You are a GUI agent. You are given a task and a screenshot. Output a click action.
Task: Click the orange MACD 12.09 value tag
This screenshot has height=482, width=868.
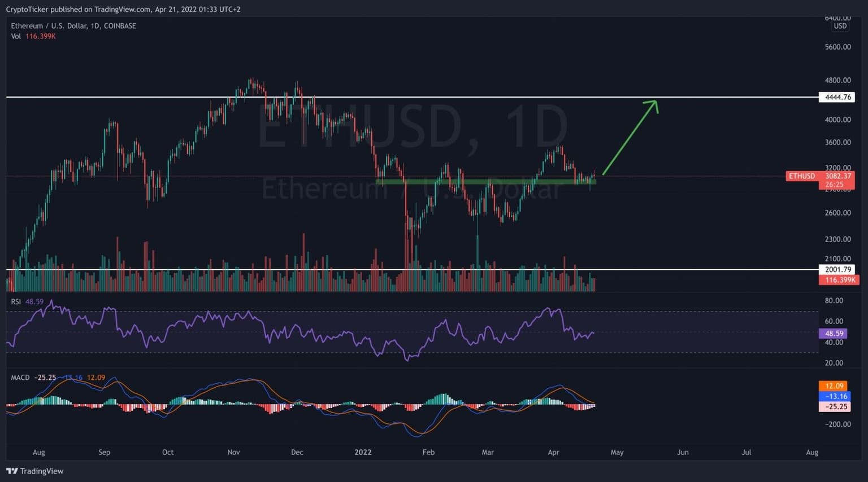point(834,386)
